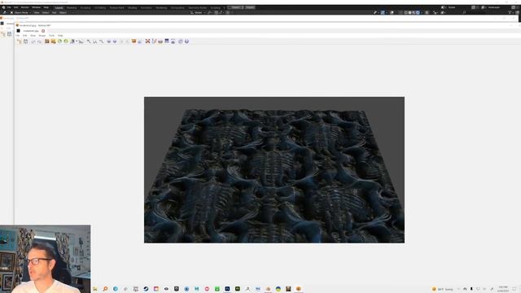Viewport: 521px width, 293px height.
Task: Open Steam from the taskbar
Action: click(x=146, y=289)
